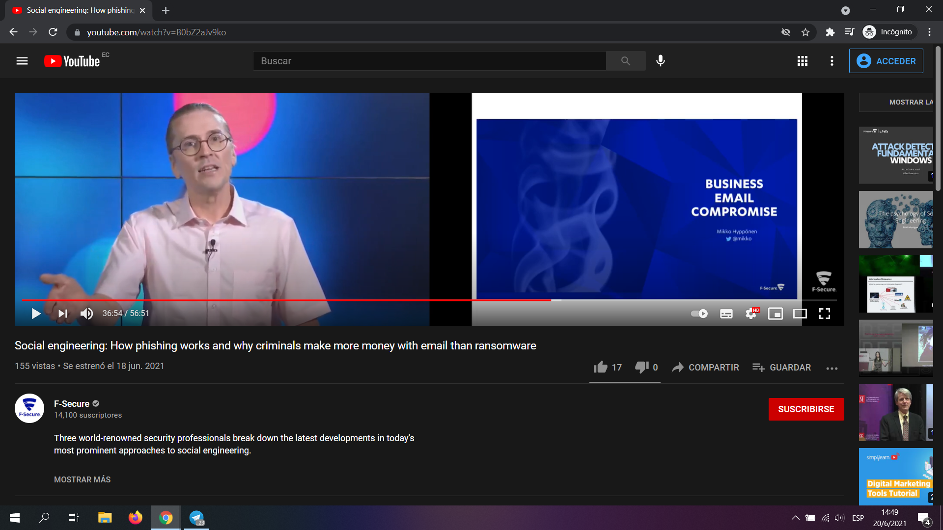Seek on the red progress bar
943x530 pixels.
[295, 300]
